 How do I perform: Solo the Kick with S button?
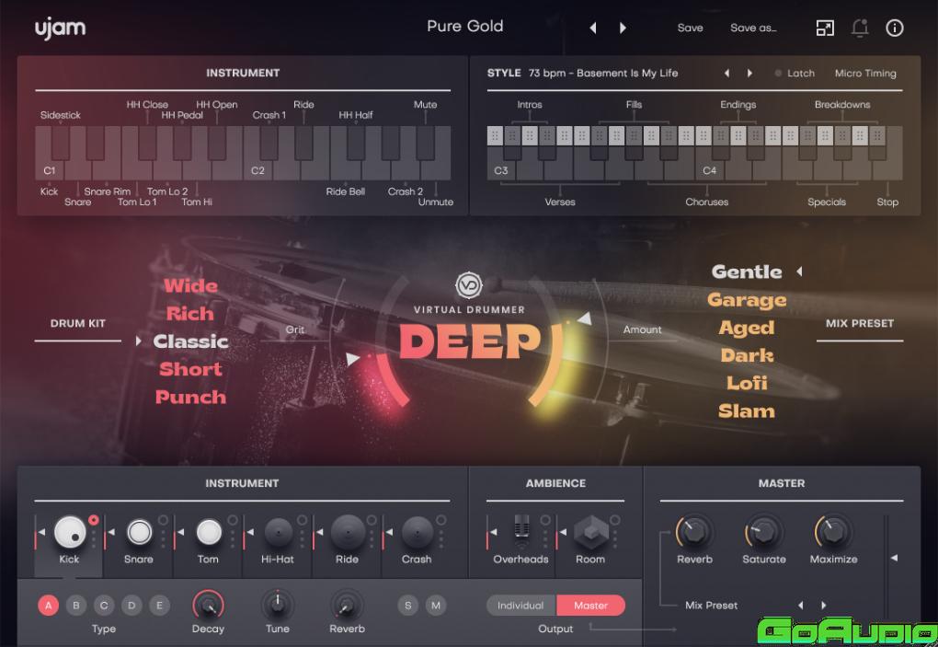408,605
